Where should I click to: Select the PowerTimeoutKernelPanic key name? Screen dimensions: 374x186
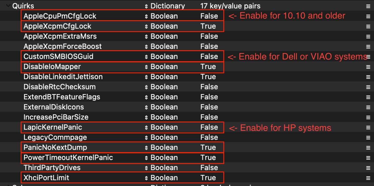click(68, 158)
